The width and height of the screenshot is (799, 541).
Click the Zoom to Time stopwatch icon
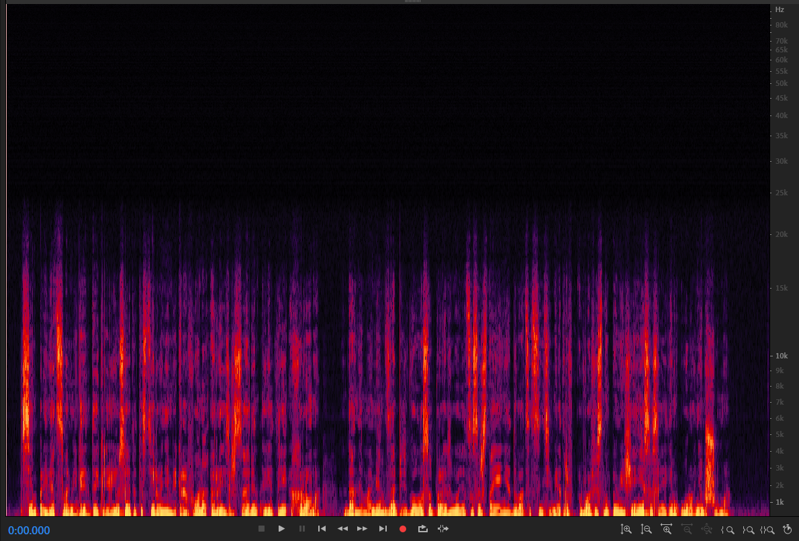[787, 530]
